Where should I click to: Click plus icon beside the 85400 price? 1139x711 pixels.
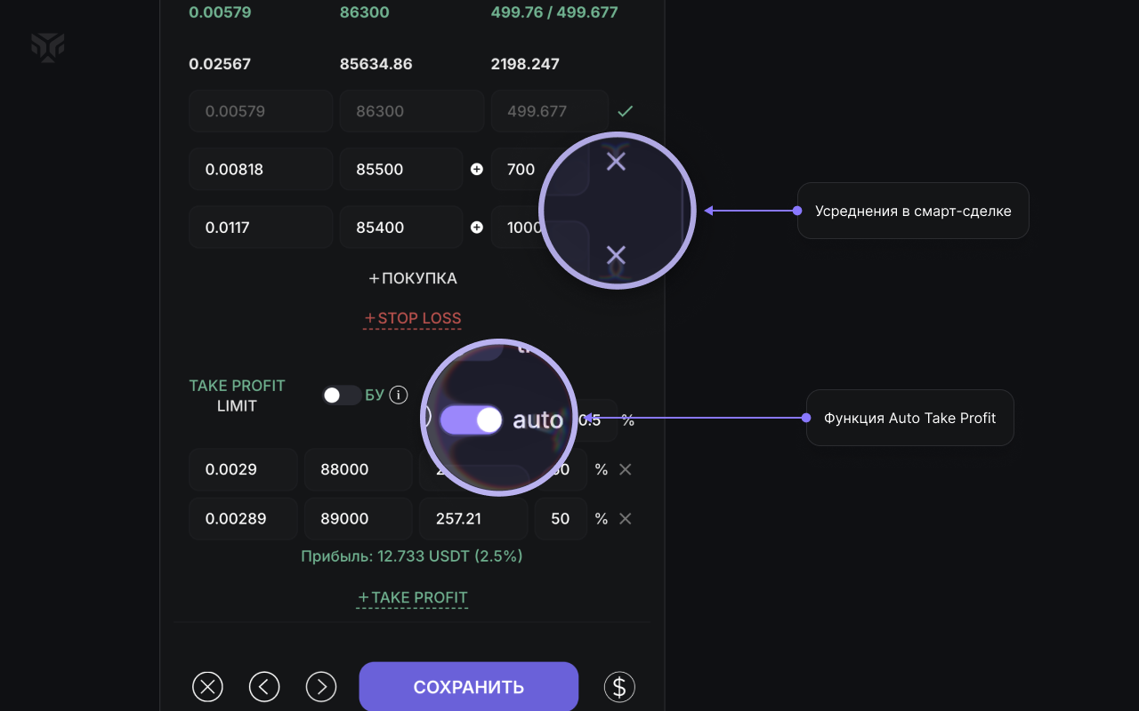click(477, 228)
